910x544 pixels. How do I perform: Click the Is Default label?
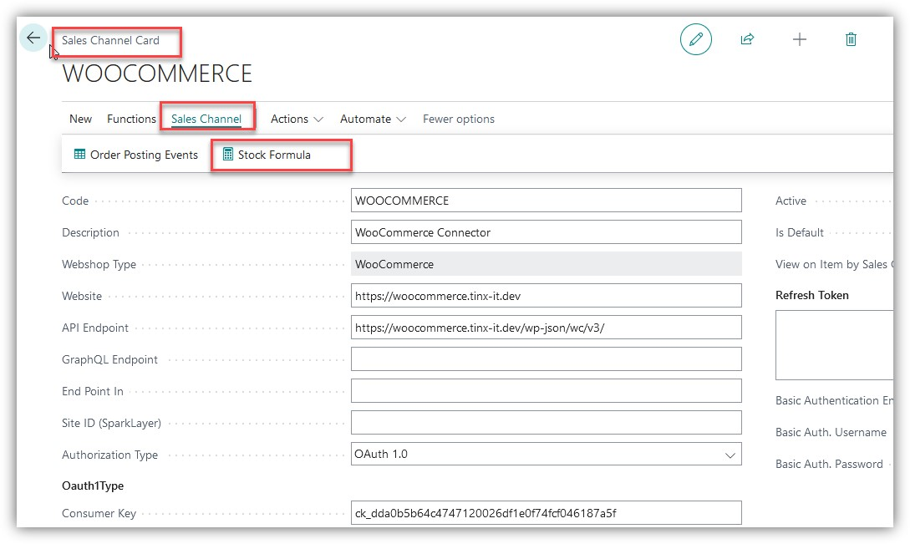coord(799,233)
